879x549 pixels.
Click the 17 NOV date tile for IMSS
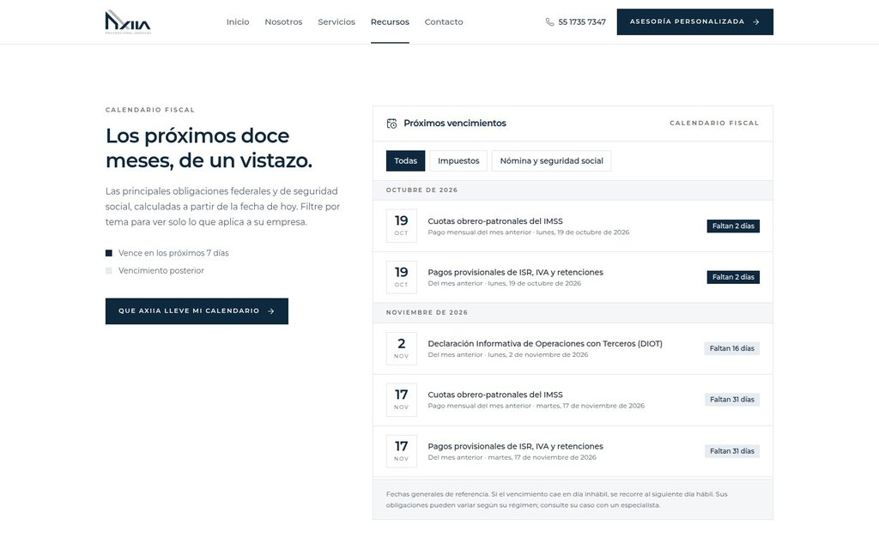402,400
